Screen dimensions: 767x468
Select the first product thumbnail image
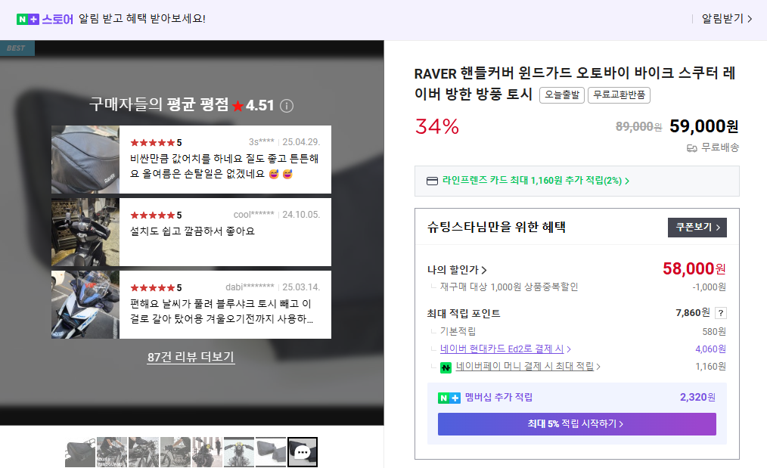[80, 452]
